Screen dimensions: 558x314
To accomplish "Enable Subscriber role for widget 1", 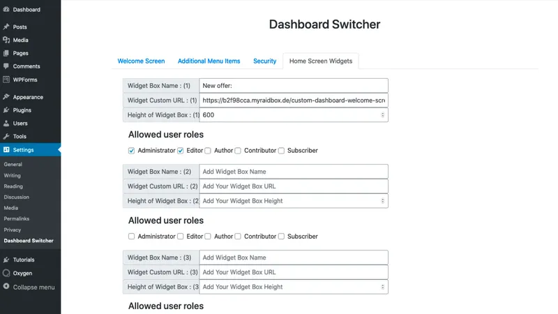I will [281, 151].
